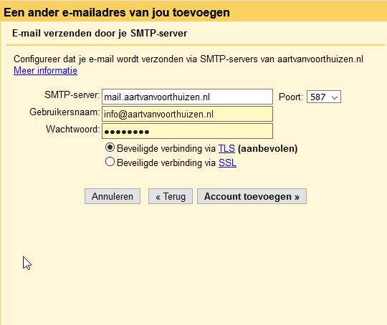Open the Poort dropdown showing 587

tap(323, 97)
